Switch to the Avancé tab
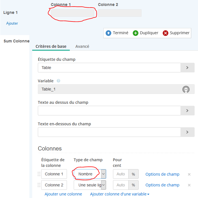Viewport: 198px width, 198px height. tap(82, 46)
